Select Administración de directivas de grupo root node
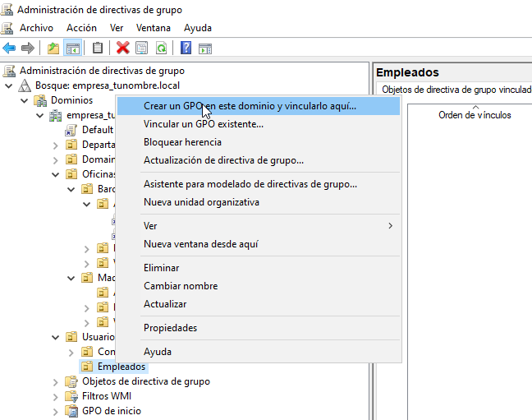 pos(102,71)
